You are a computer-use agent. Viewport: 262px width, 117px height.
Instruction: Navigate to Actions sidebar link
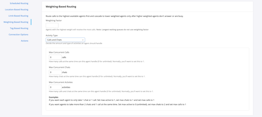25,41
